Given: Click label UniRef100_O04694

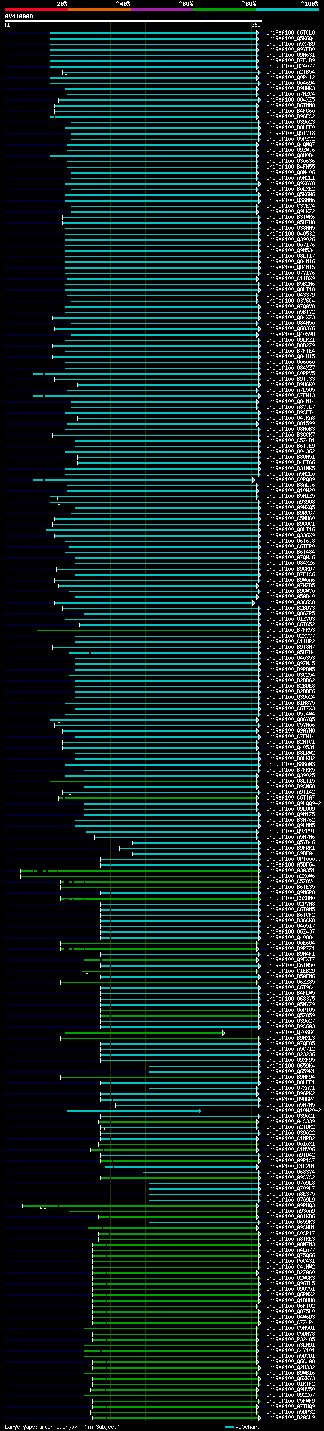Looking at the screenshot, I should coord(291,83).
